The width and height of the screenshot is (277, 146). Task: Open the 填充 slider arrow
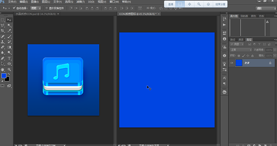[275, 56]
